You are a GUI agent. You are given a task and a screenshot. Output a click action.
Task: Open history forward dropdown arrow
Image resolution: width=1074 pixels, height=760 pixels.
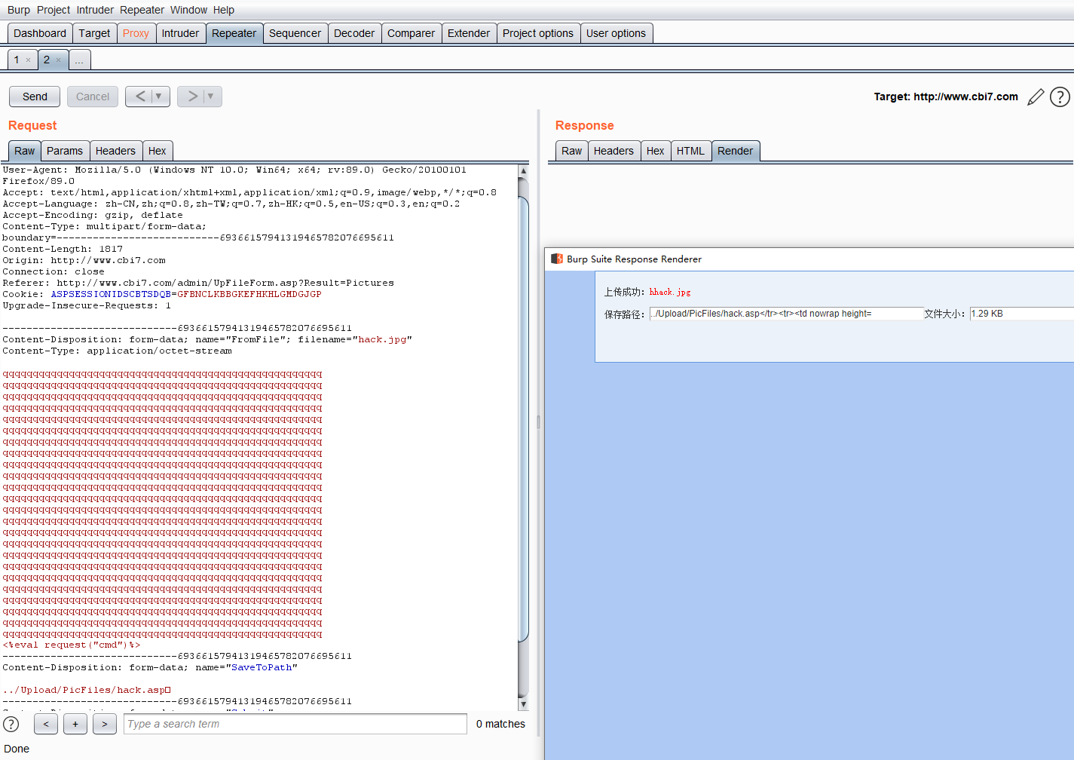pos(211,97)
